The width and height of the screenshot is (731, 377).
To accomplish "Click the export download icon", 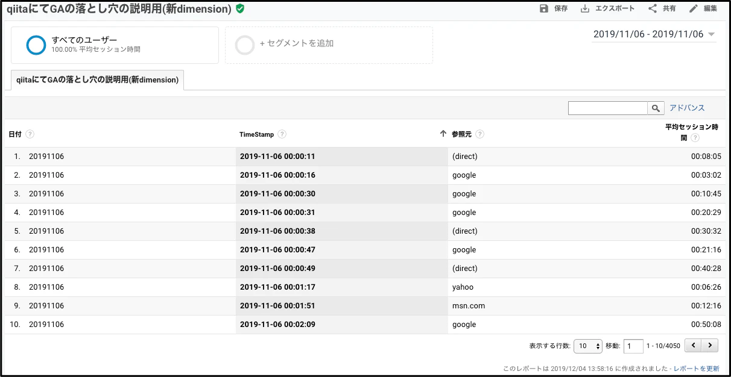I will [585, 8].
